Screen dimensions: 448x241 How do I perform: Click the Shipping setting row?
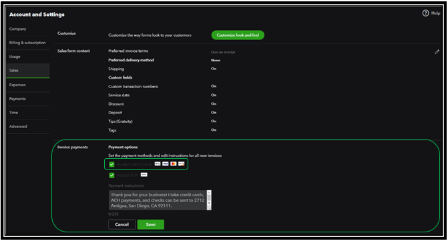(x=116, y=69)
